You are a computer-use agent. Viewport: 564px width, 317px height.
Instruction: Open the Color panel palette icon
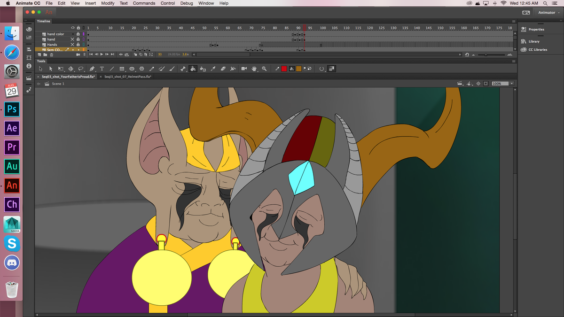(29, 29)
